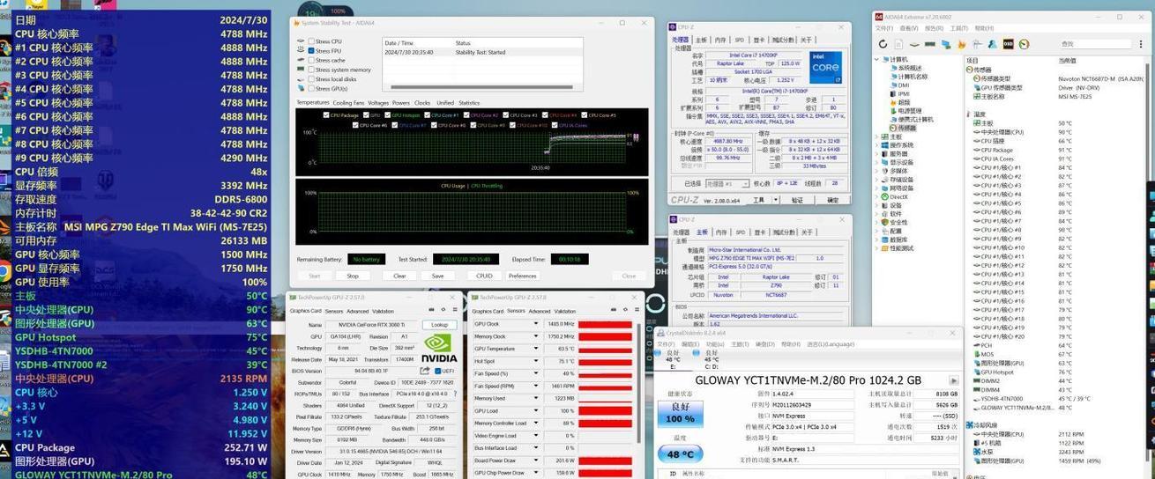Click the Stop button in stability test
1155x479 pixels.
click(x=353, y=276)
